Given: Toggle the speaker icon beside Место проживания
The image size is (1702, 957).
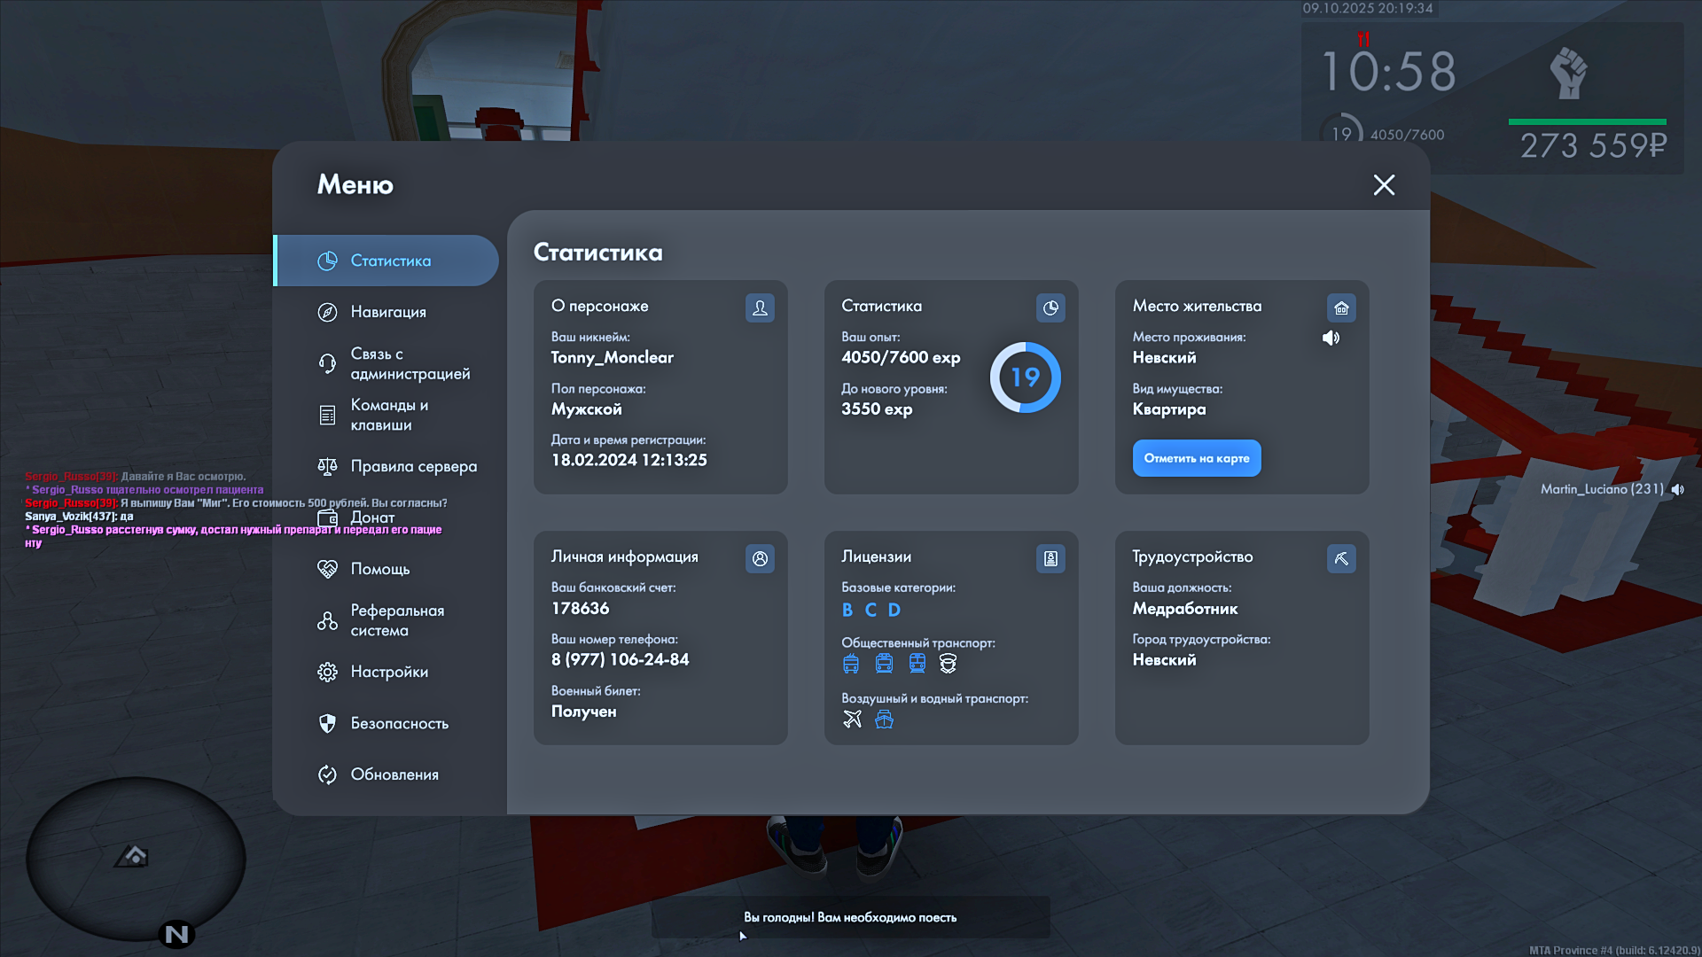Looking at the screenshot, I should pyautogui.click(x=1331, y=338).
